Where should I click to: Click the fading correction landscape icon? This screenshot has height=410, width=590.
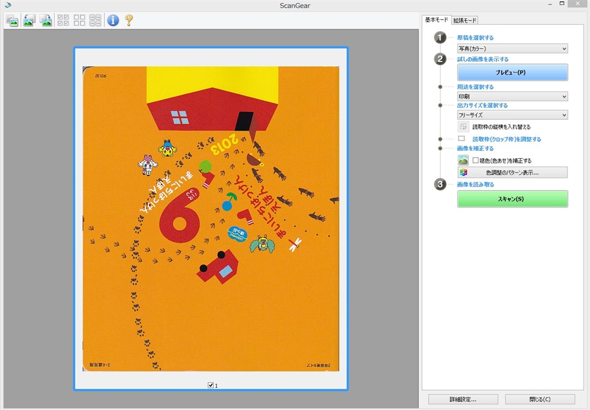[x=463, y=160]
